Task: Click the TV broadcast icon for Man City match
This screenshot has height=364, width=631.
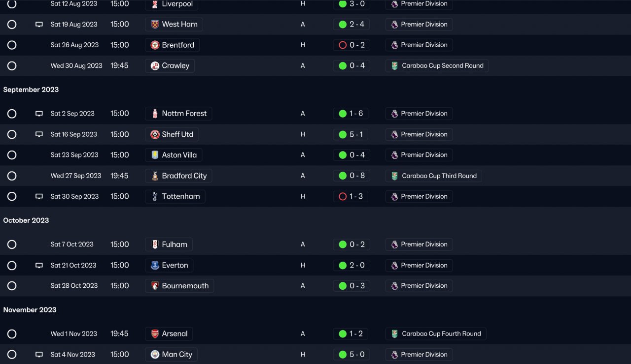Action: [x=39, y=355]
